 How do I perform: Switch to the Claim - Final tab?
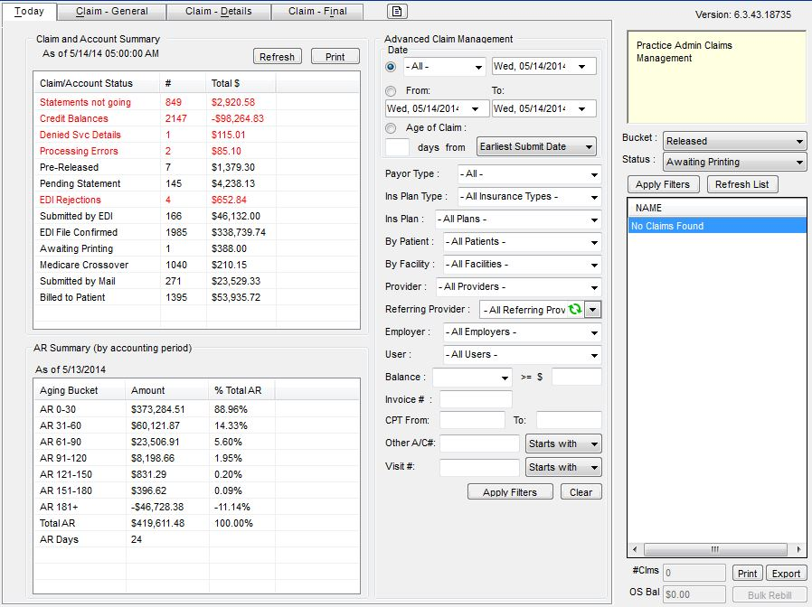click(318, 12)
